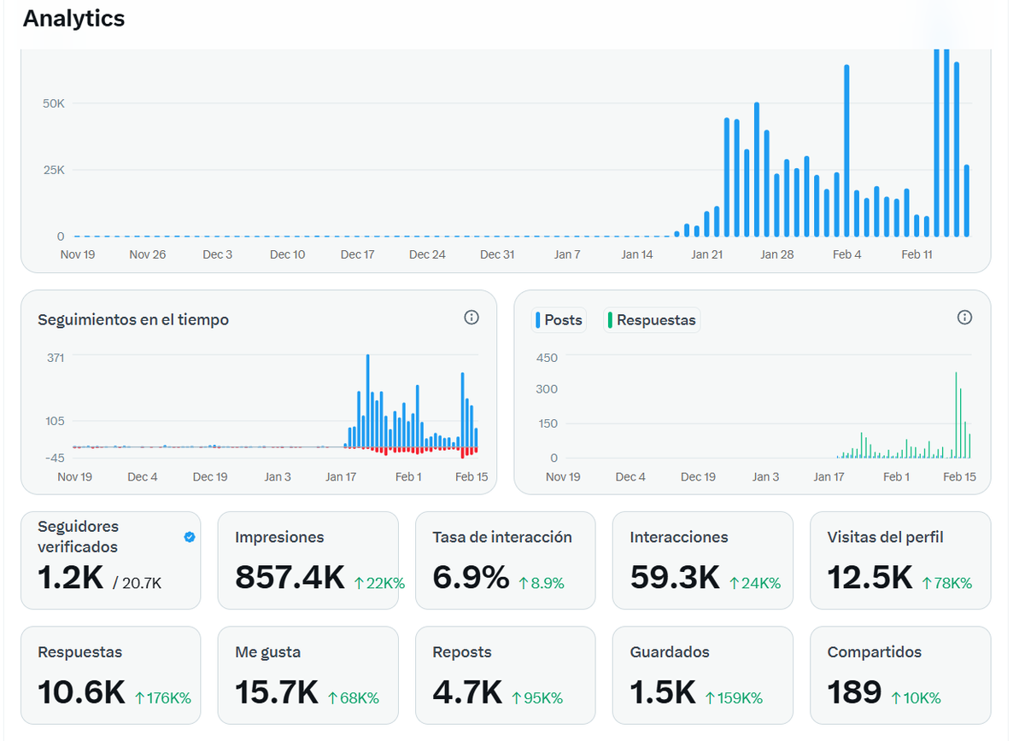Toggle the Respuestas legend series
Image resolution: width=1025 pixels, height=741 pixels.
coord(652,320)
